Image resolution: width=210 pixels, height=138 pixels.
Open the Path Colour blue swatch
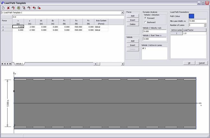pyautogui.click(x=191, y=16)
